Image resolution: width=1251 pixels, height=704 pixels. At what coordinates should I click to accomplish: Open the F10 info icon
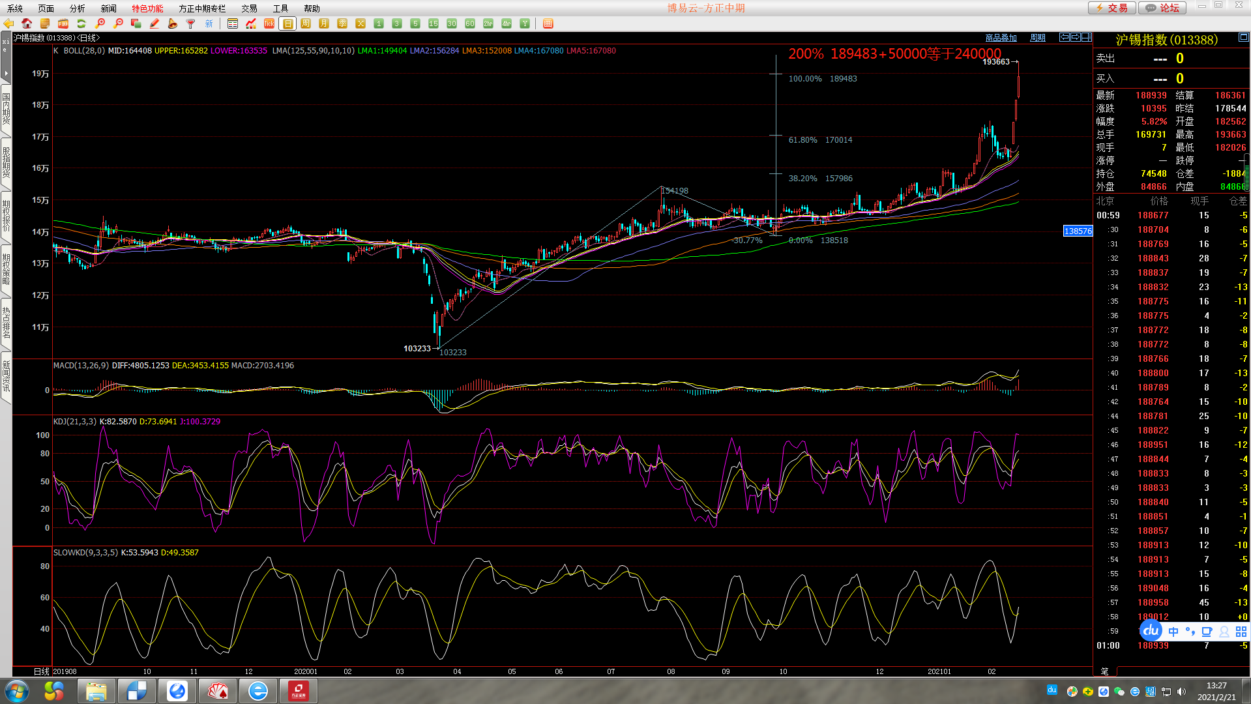click(x=63, y=23)
